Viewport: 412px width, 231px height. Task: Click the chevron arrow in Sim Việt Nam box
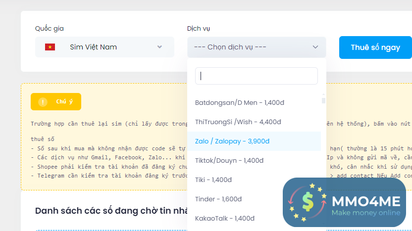[159, 47]
